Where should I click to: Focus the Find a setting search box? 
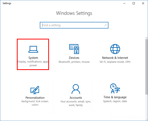click(x=74, y=25)
